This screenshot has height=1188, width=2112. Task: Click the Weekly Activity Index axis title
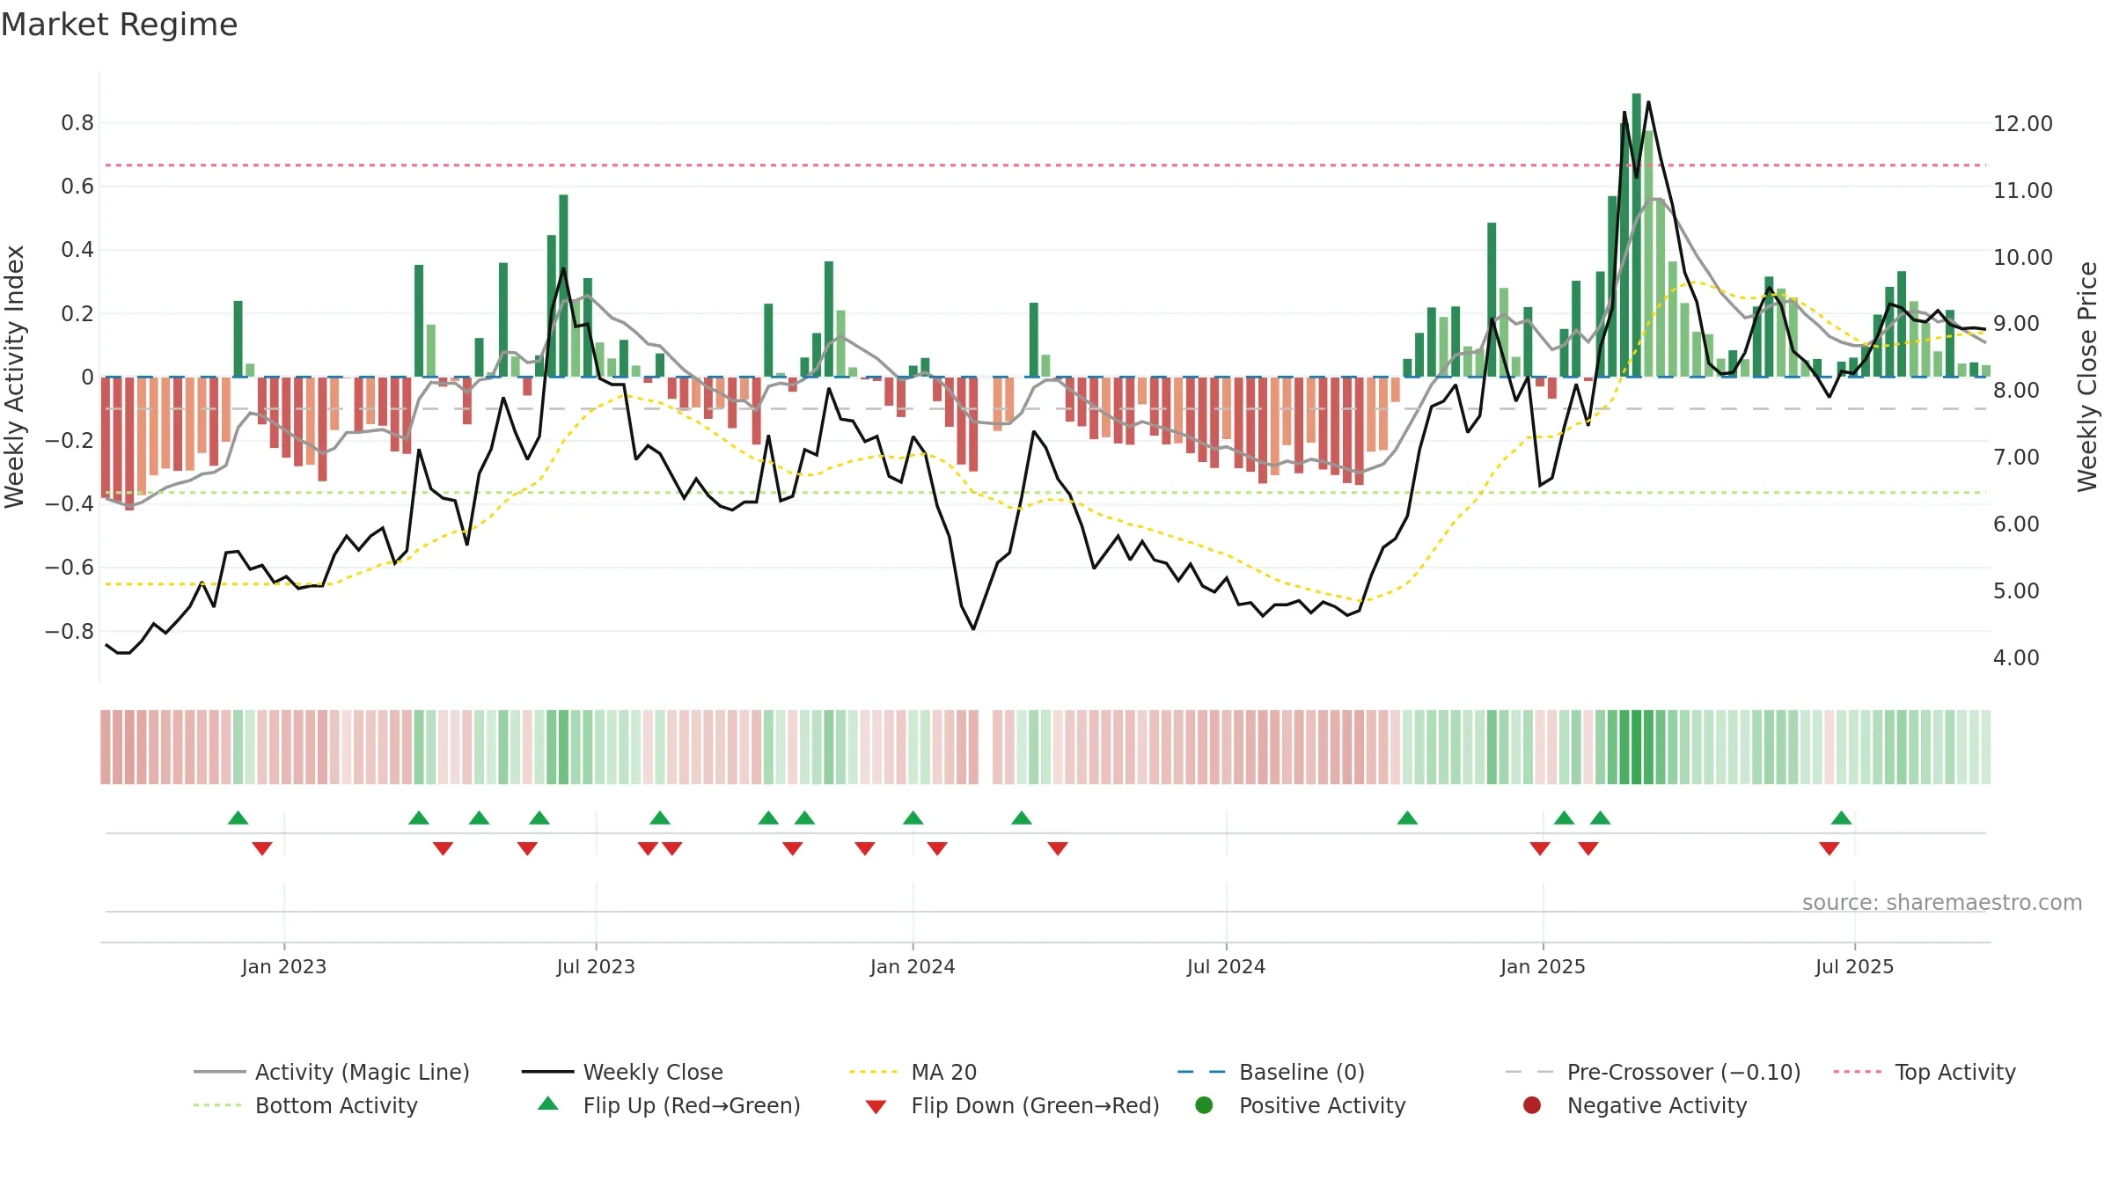coord(14,377)
